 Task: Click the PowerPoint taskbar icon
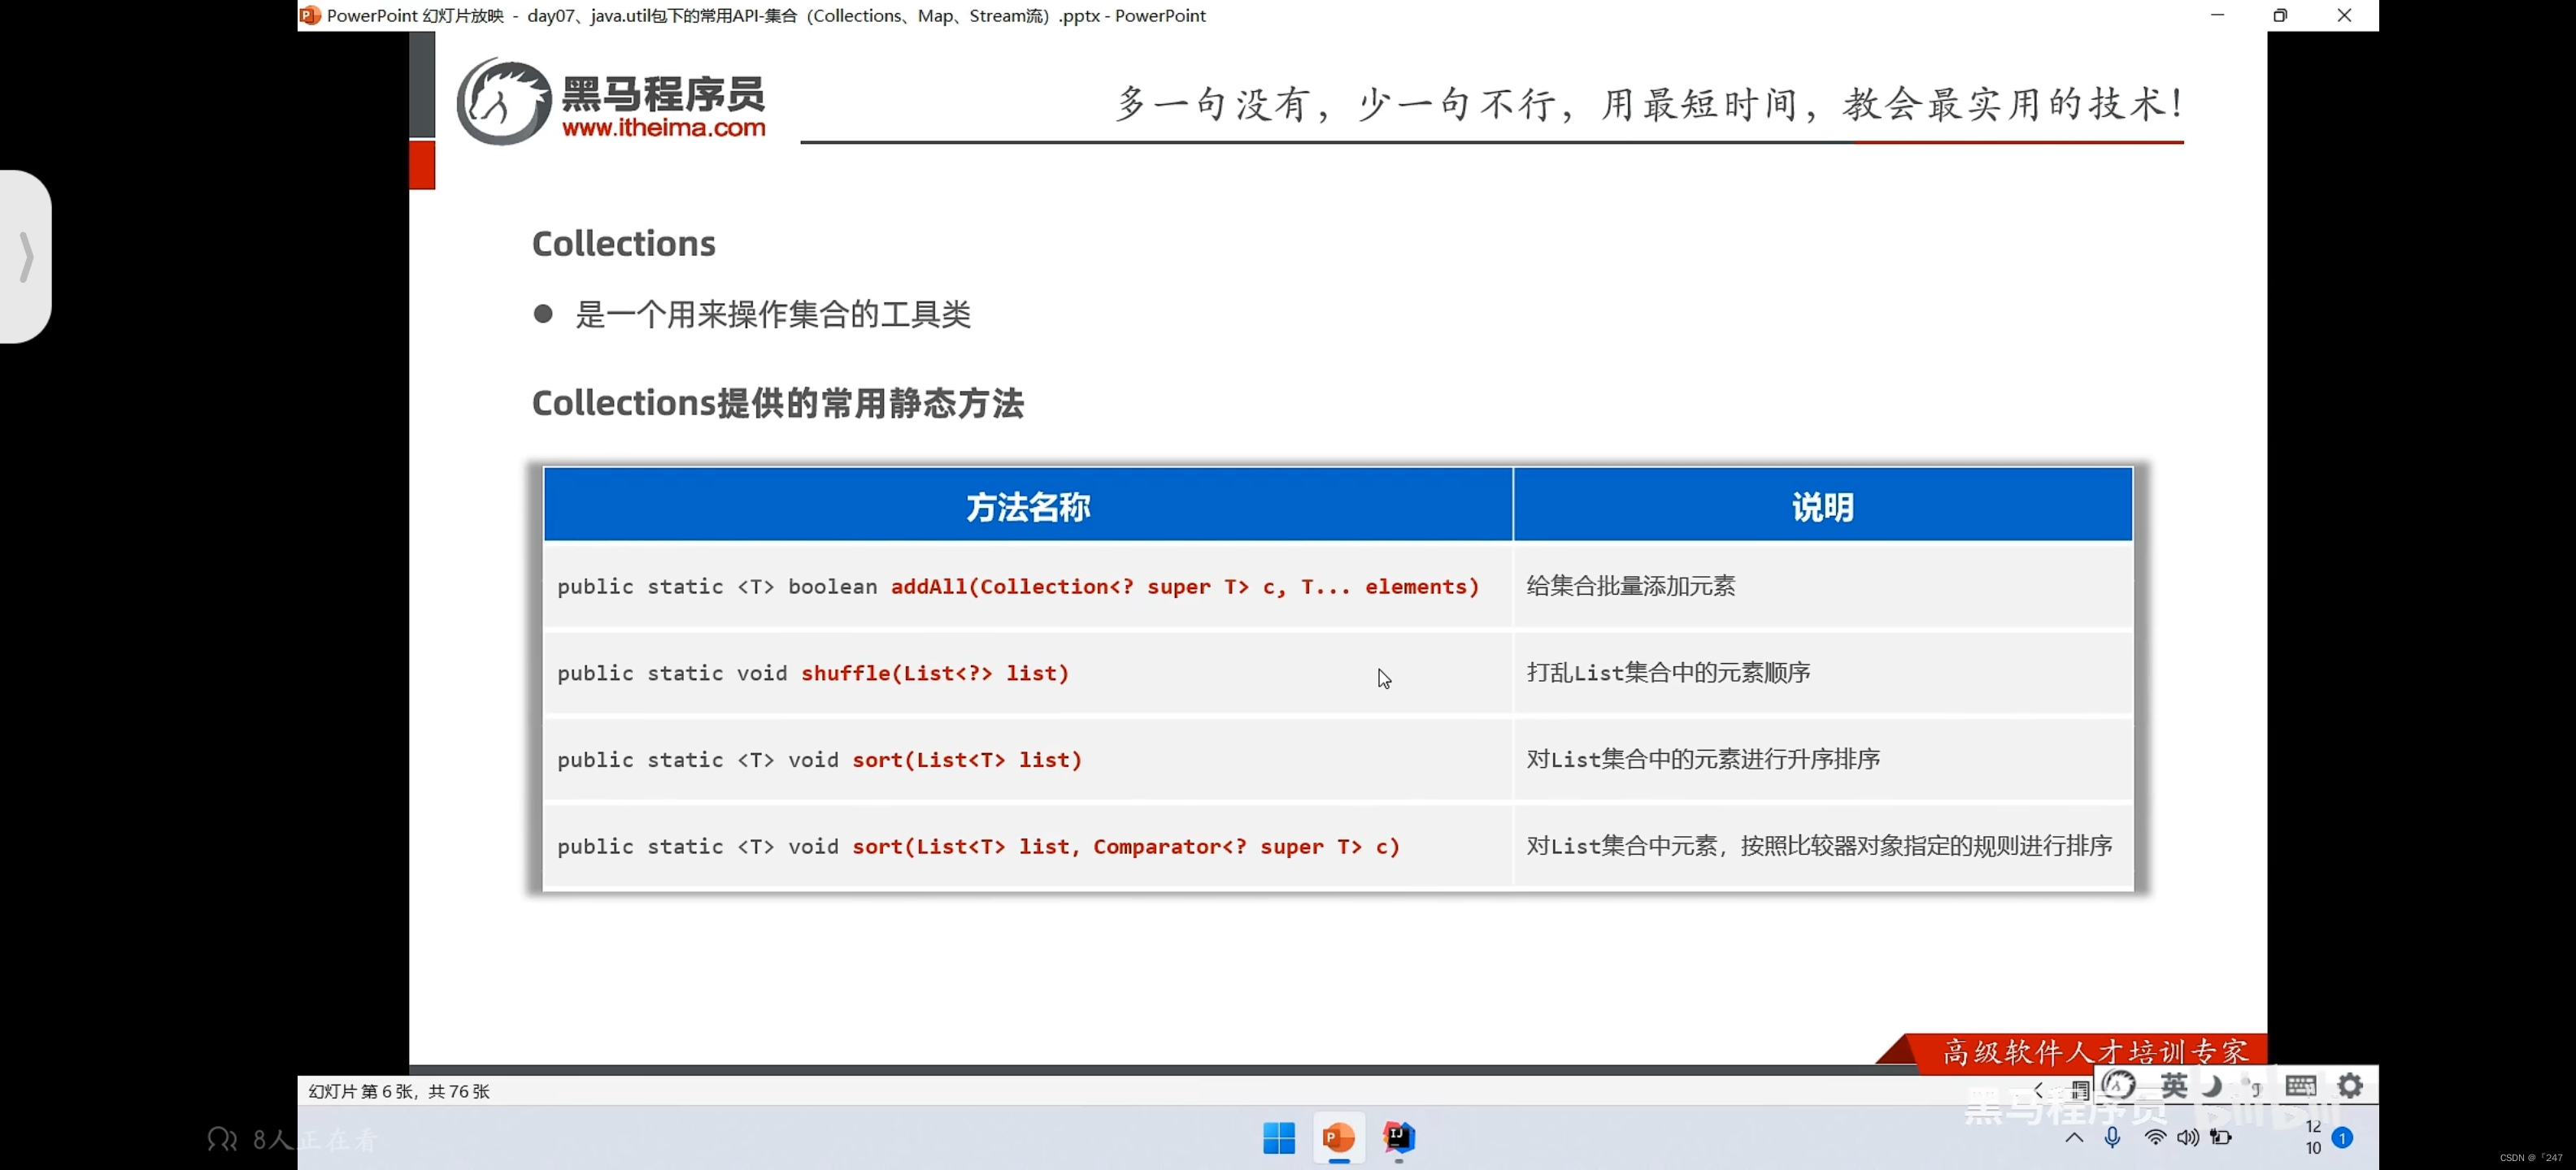tap(1339, 1138)
